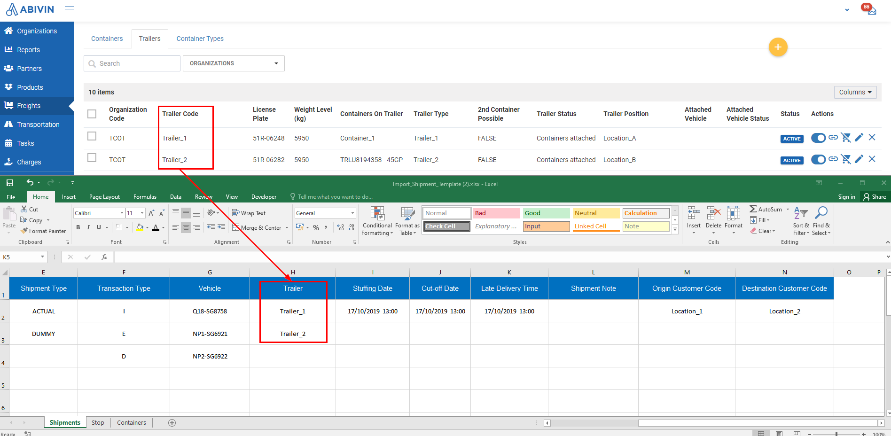The height and width of the screenshot is (436, 891).
Task: Open notifications with 66 badge
Action: pyautogui.click(x=870, y=9)
